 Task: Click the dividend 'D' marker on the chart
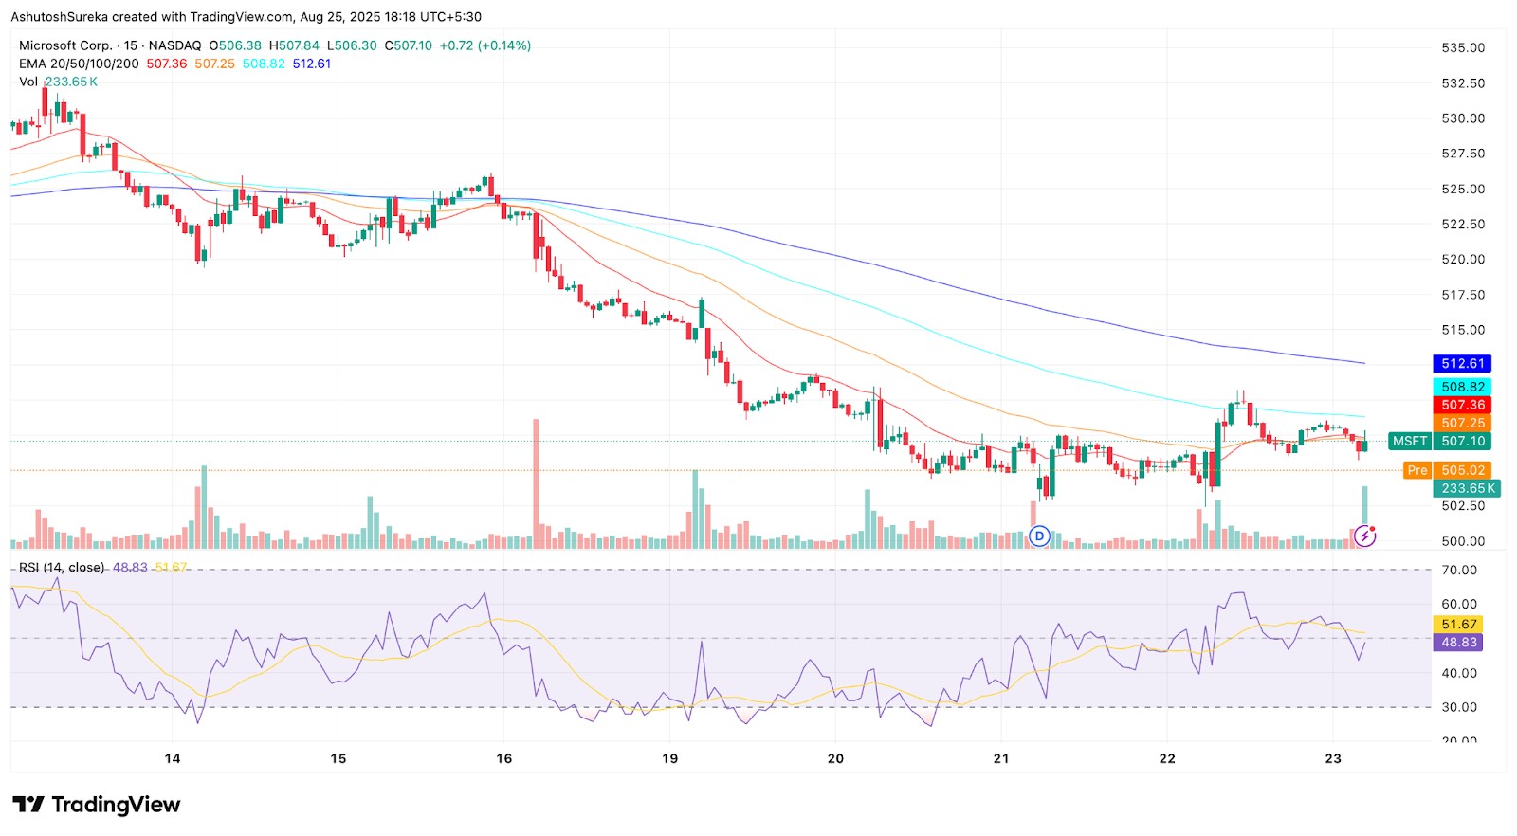(x=1040, y=536)
